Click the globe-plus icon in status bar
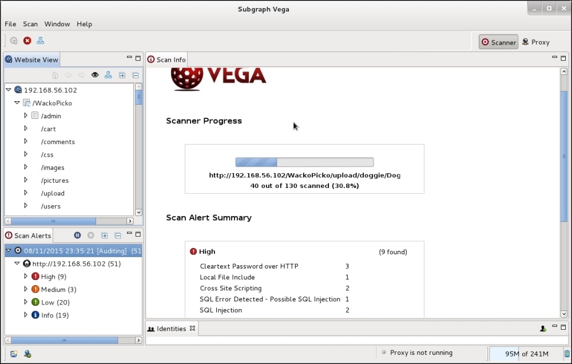The height and width of the screenshot is (364, 572). tap(27, 354)
